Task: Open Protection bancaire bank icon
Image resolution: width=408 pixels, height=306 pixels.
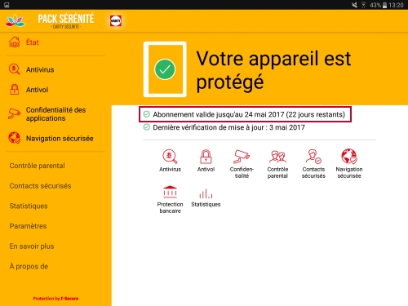Action: [x=170, y=192]
